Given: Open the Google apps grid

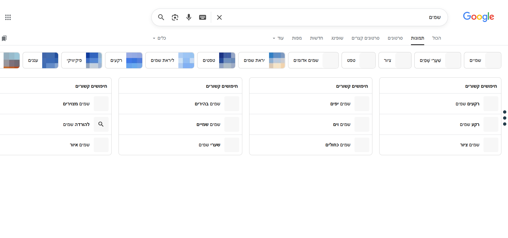Looking at the screenshot, I should (8, 17).
